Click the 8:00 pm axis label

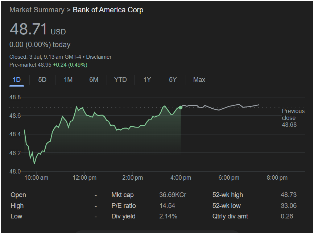pos(277,177)
